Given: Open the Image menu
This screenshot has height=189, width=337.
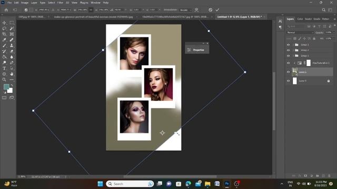Looking at the screenshot, I should [25, 3].
